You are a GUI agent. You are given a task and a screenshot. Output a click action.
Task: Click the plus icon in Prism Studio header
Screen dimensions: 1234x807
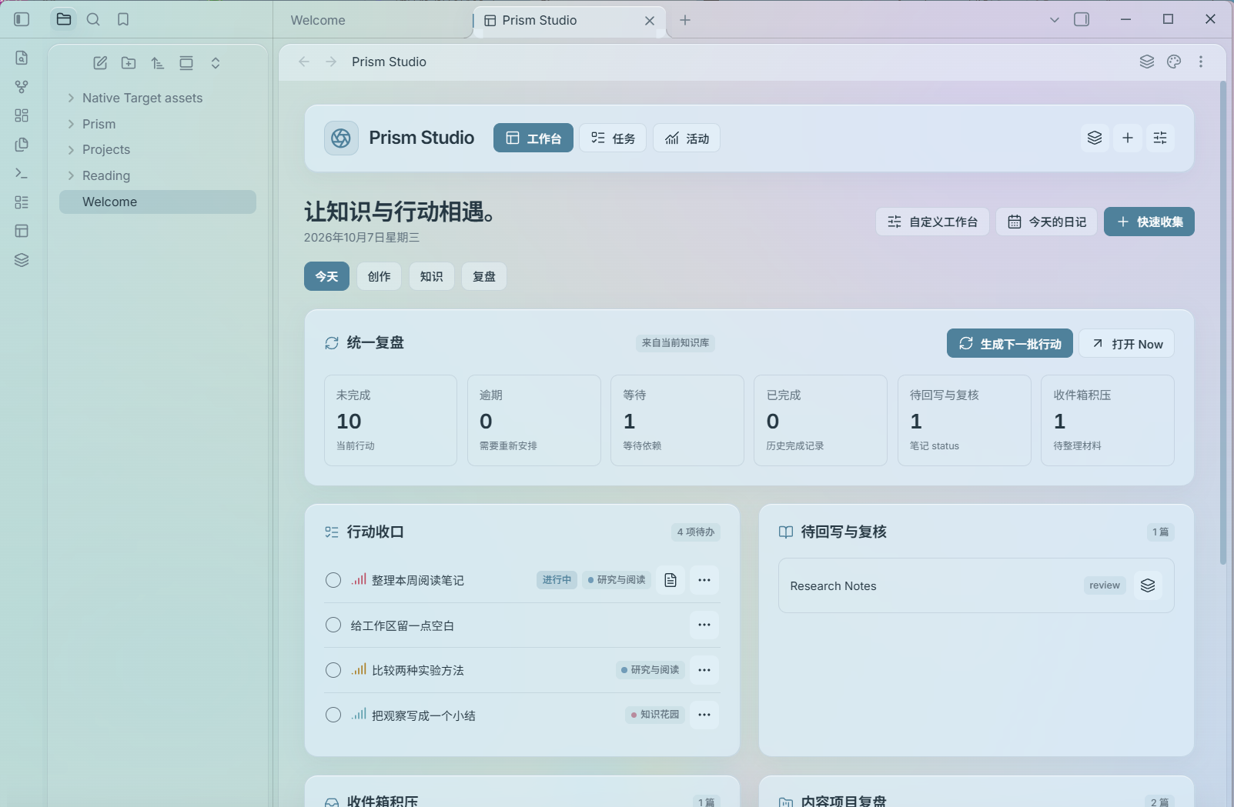(1128, 138)
